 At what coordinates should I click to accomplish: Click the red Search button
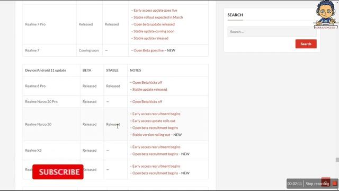pyautogui.click(x=306, y=44)
